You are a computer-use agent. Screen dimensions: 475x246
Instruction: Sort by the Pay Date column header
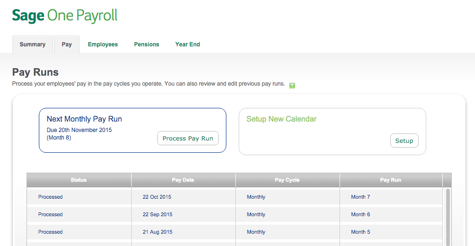tap(183, 180)
